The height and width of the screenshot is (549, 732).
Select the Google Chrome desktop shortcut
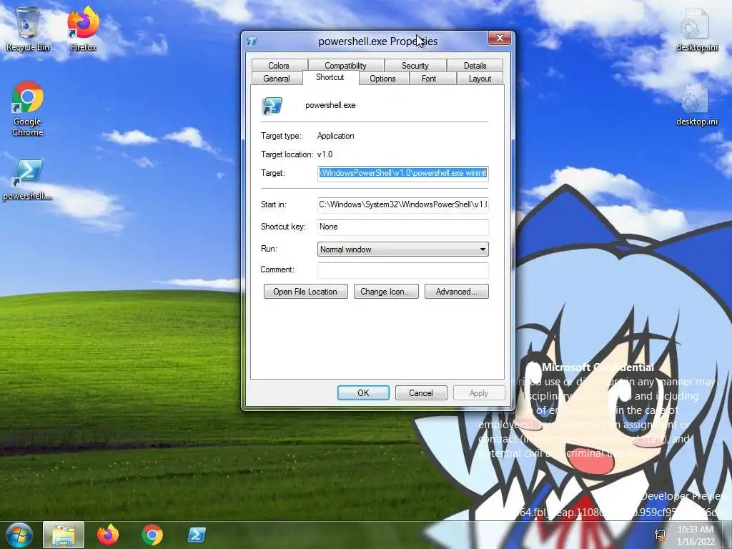click(x=28, y=109)
